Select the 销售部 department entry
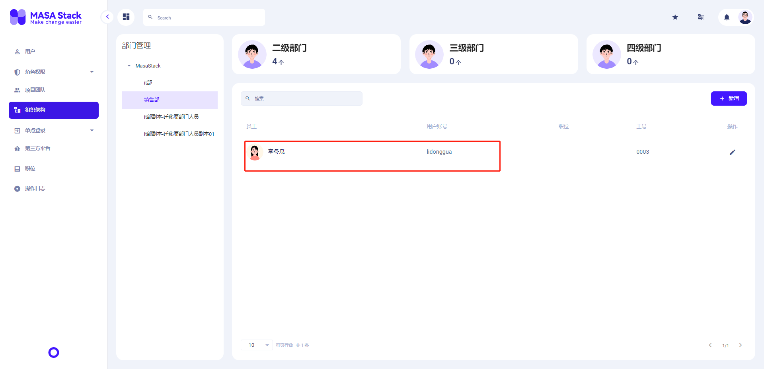The width and height of the screenshot is (764, 369). (x=152, y=100)
